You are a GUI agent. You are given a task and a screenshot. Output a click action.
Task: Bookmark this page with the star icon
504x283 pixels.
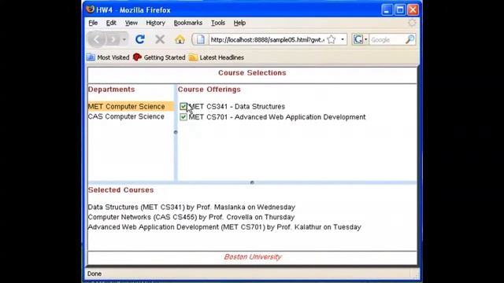pyautogui.click(x=332, y=39)
